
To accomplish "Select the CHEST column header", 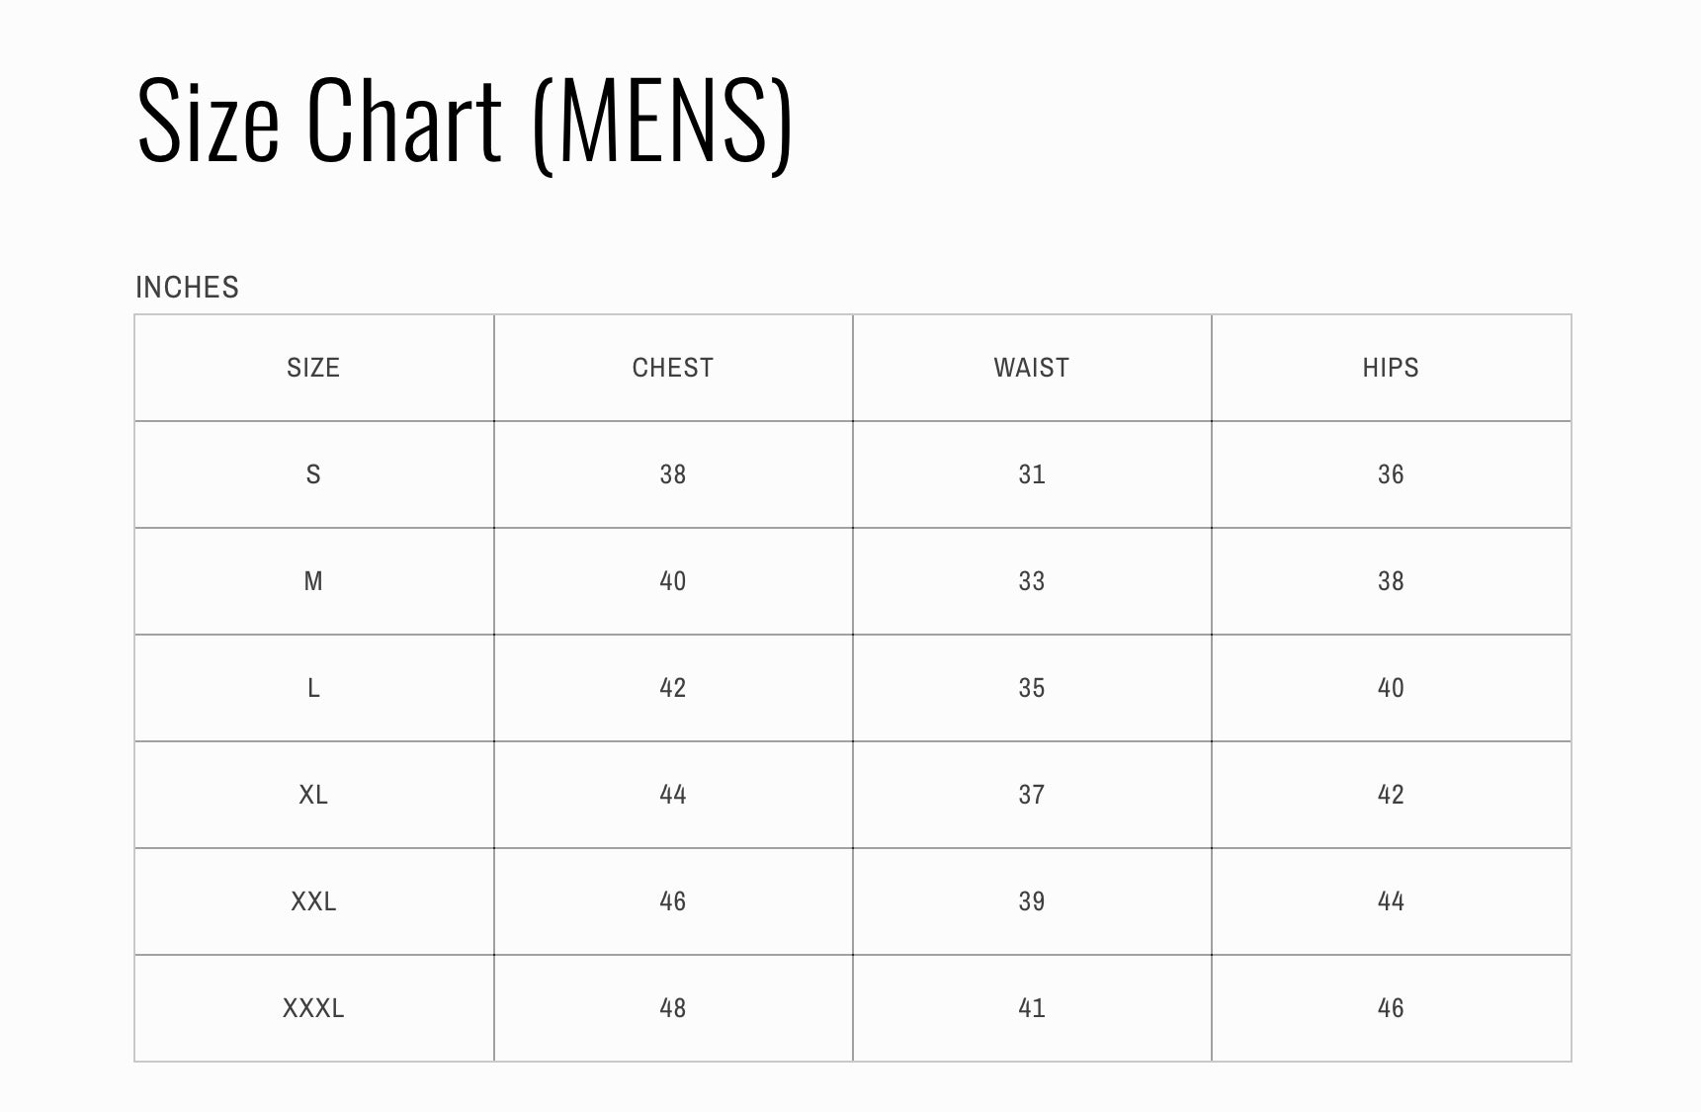I will pyautogui.click(x=672, y=368).
